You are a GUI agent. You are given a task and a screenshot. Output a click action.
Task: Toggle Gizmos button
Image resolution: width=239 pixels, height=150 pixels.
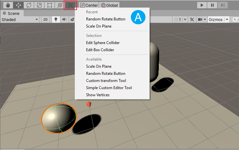(x=216, y=20)
